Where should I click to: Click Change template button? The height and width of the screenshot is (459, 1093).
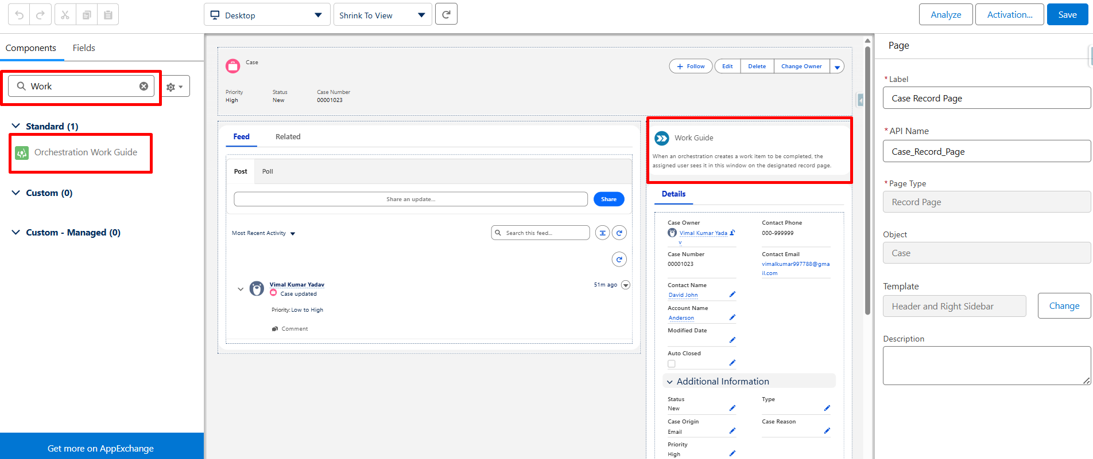pyautogui.click(x=1064, y=306)
